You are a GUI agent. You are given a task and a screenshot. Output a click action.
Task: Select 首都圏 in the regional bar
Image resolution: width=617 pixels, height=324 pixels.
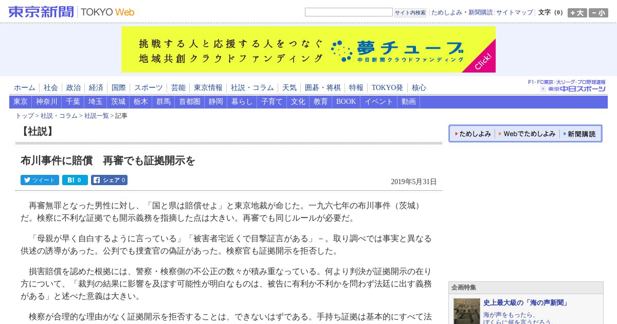pos(190,102)
